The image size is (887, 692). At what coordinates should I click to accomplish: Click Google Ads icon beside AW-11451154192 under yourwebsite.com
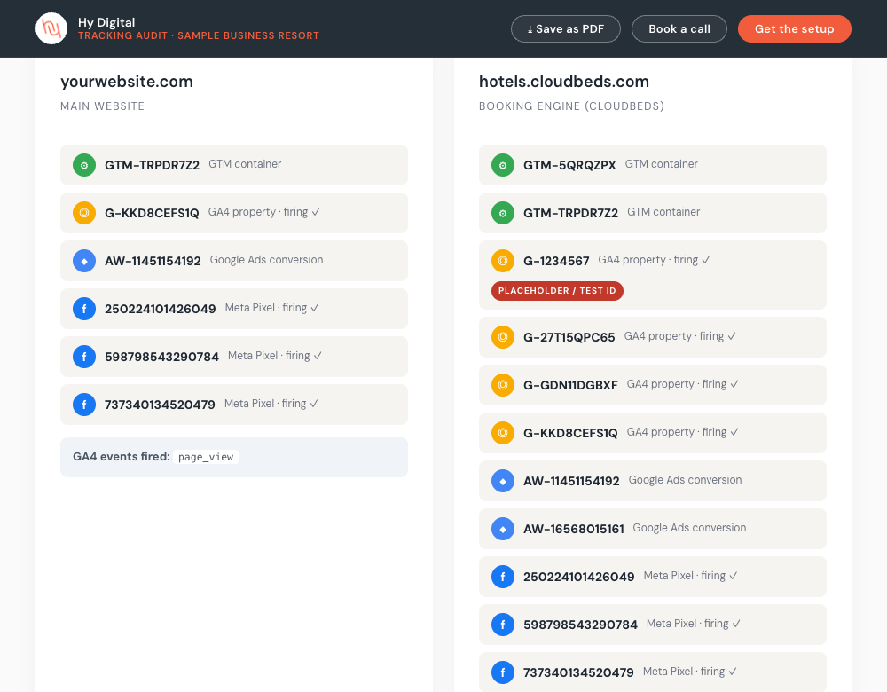pos(84,261)
